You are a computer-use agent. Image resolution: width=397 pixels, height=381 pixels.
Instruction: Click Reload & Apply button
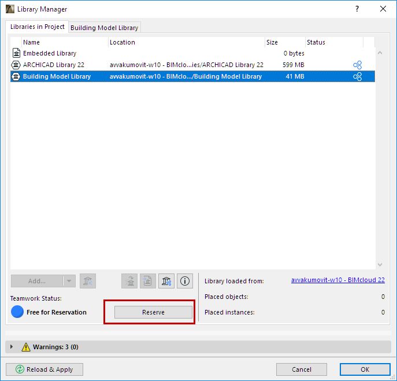click(44, 369)
